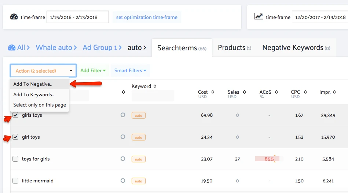Click the 19.50 cost value
The height and width of the screenshot is (193, 348).
206,181
